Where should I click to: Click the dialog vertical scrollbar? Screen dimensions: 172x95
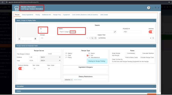[160, 52]
